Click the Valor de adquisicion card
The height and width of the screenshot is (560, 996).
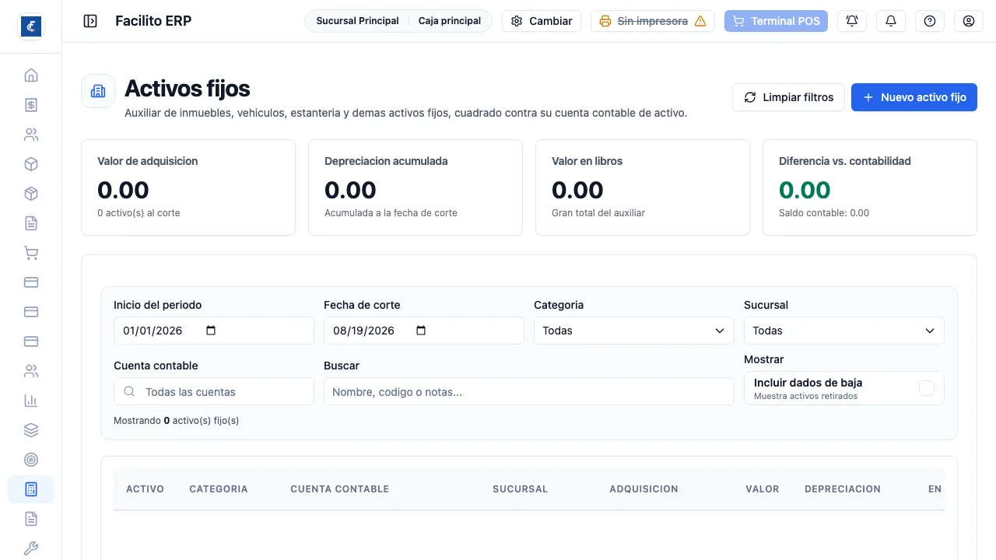[188, 187]
